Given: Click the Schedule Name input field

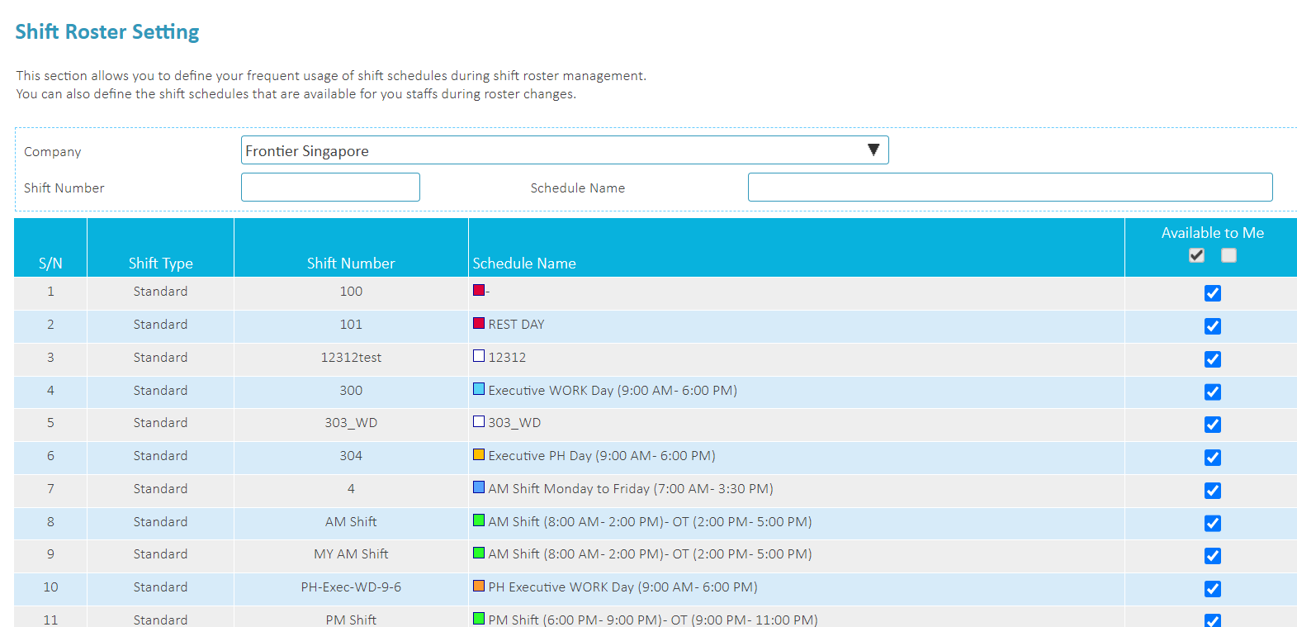Looking at the screenshot, I should pyautogui.click(x=1010, y=188).
